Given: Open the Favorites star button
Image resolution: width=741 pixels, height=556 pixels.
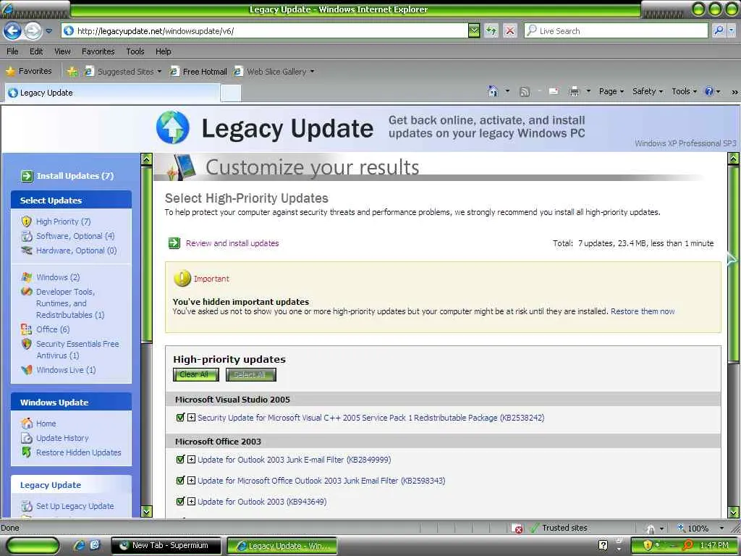Looking at the screenshot, I should (x=29, y=72).
